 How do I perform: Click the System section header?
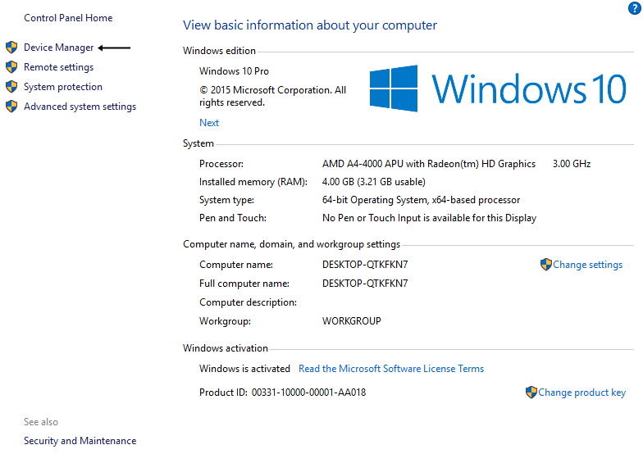tap(198, 143)
